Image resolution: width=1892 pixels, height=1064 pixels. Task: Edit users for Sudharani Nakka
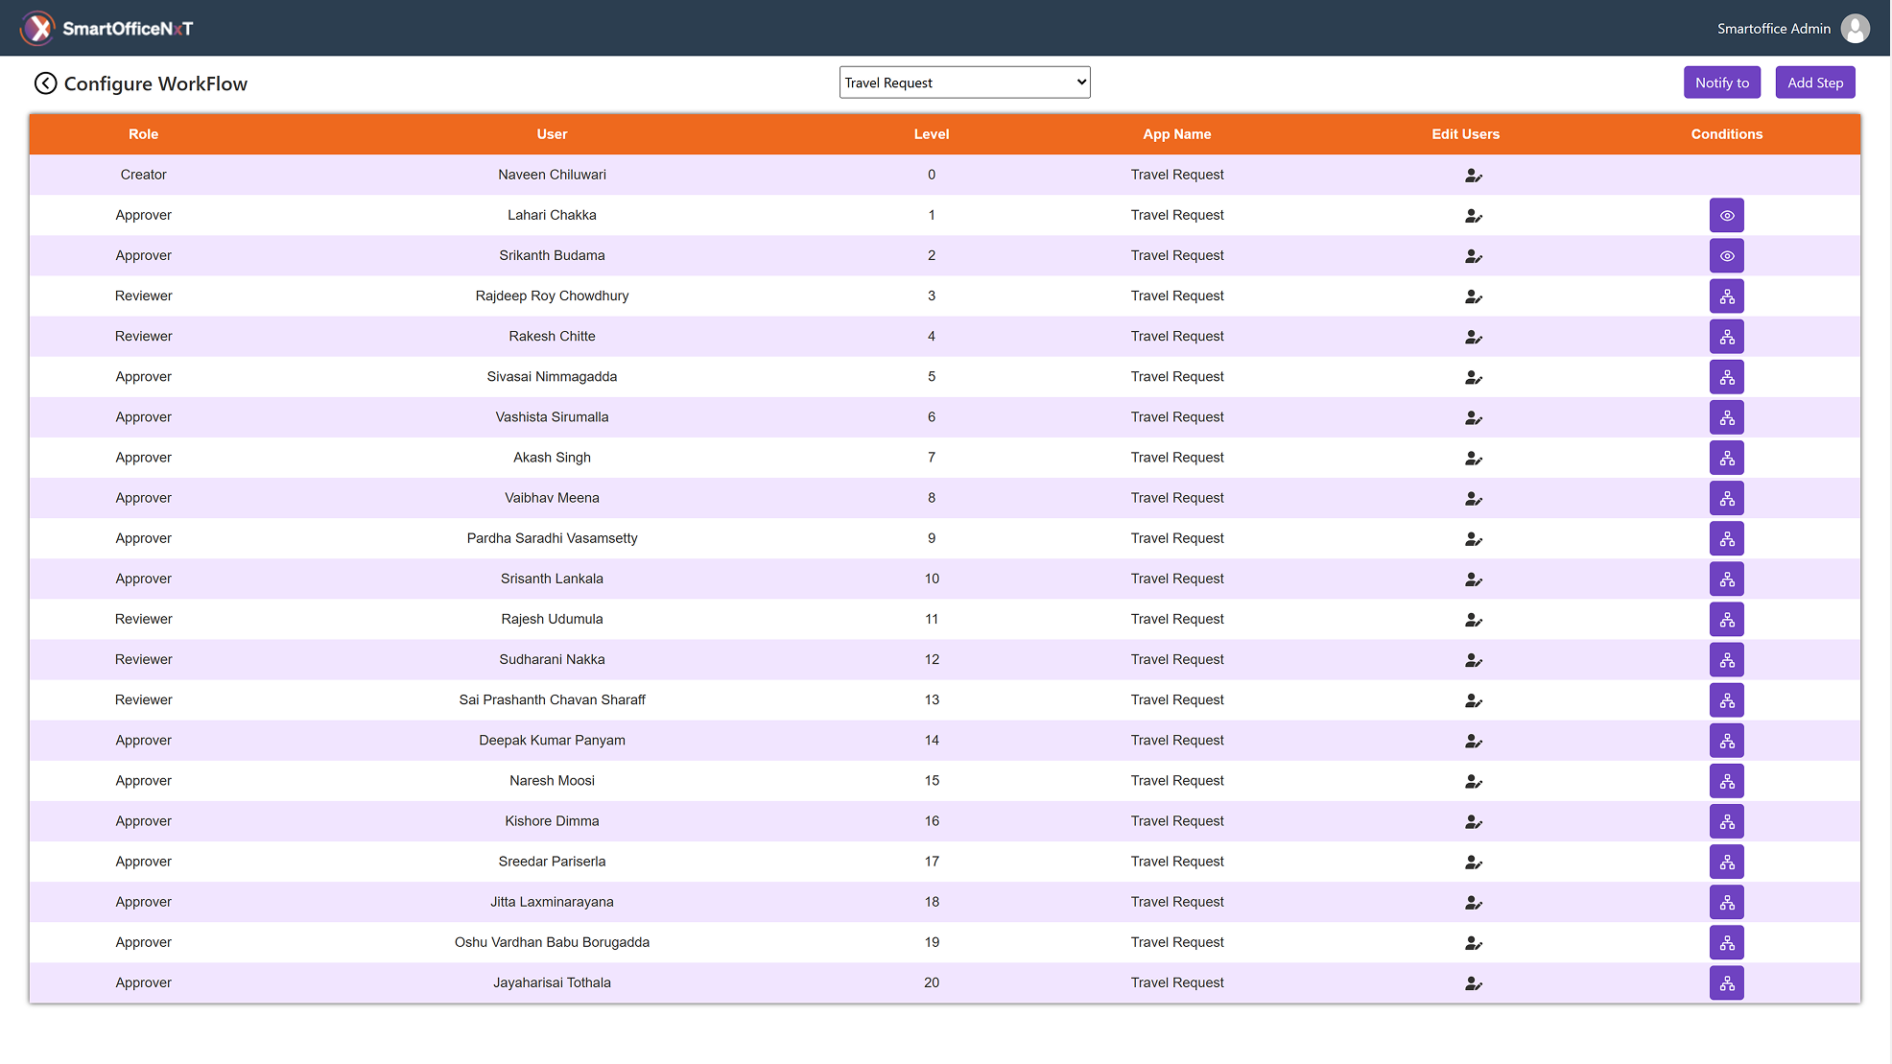tap(1474, 660)
